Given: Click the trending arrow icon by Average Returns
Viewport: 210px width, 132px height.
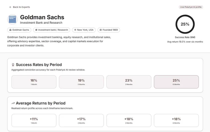Looking at the screenshot, I should tap(13, 103).
